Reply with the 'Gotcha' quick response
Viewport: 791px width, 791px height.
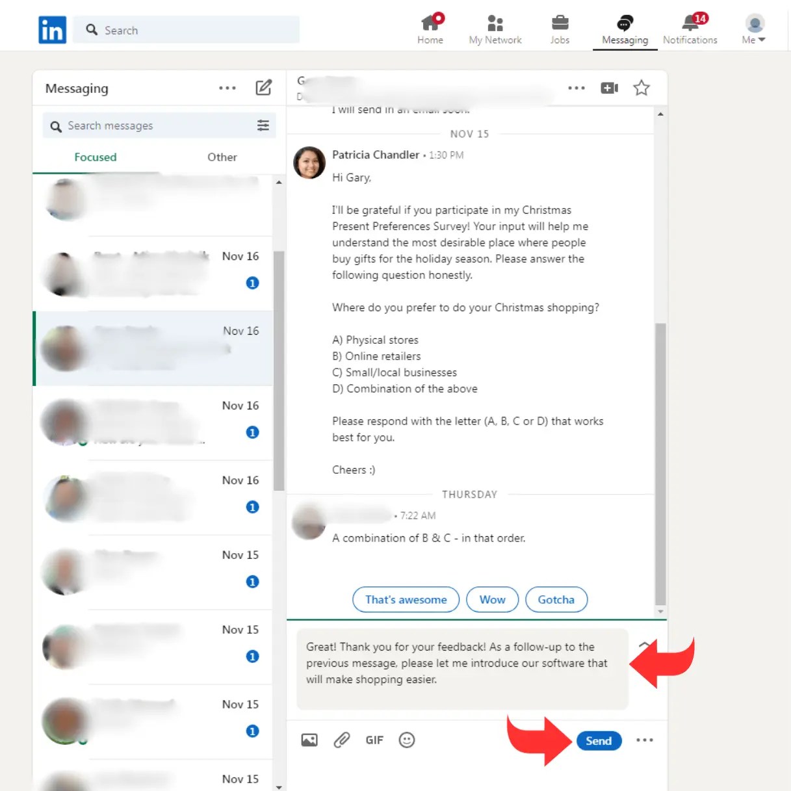pos(556,599)
